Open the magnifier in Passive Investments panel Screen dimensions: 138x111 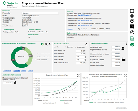[46, 44]
